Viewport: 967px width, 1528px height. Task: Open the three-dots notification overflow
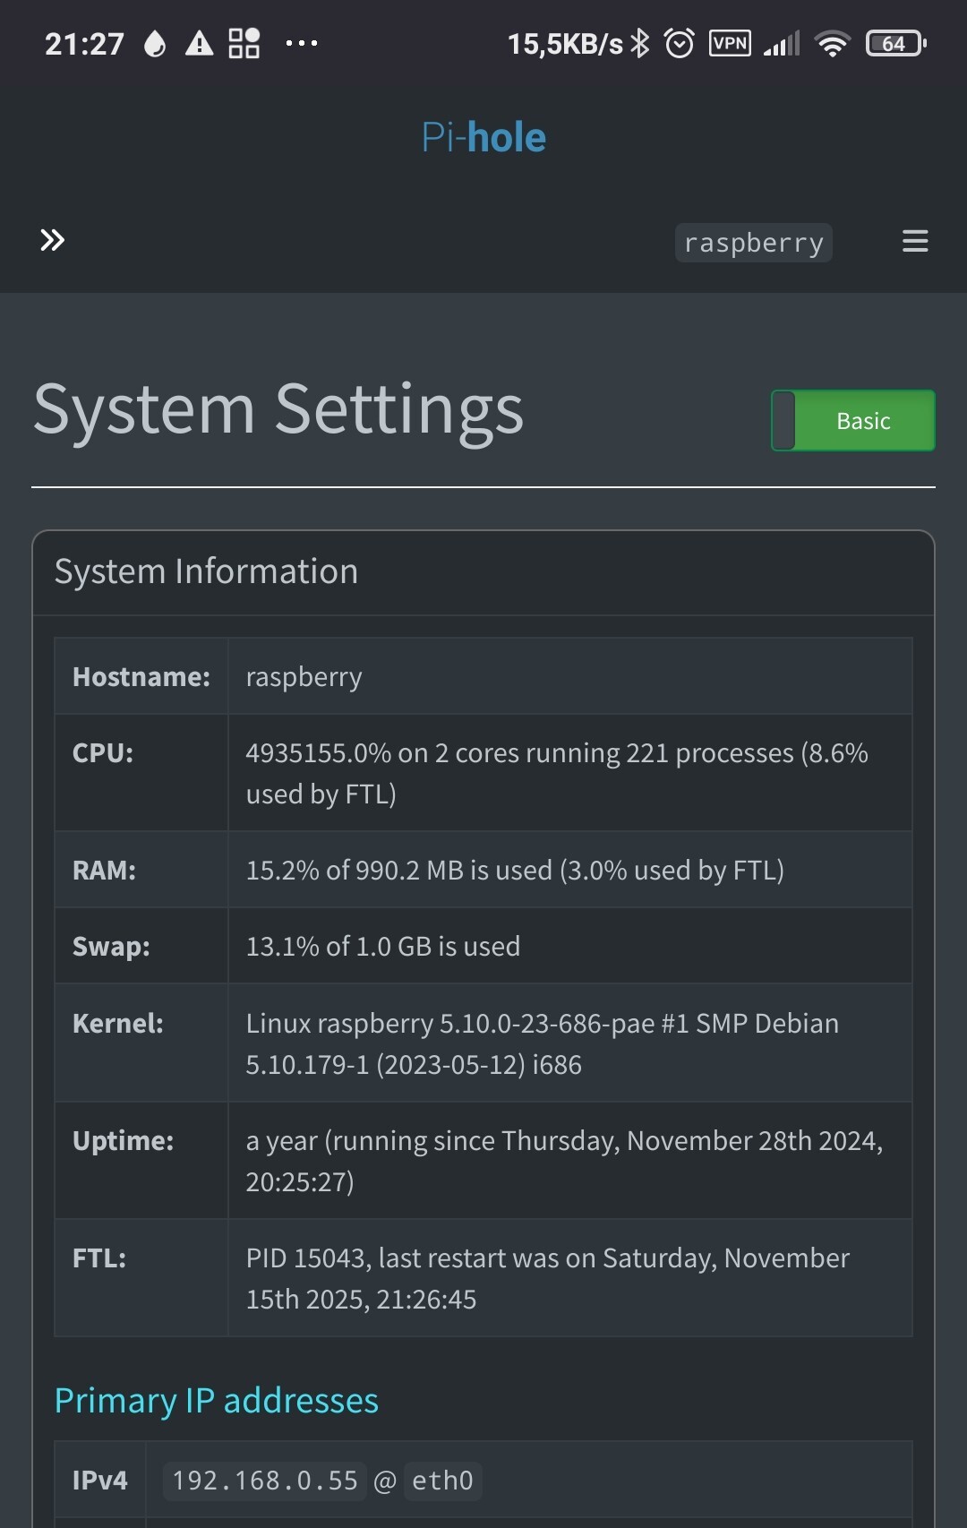coord(301,43)
